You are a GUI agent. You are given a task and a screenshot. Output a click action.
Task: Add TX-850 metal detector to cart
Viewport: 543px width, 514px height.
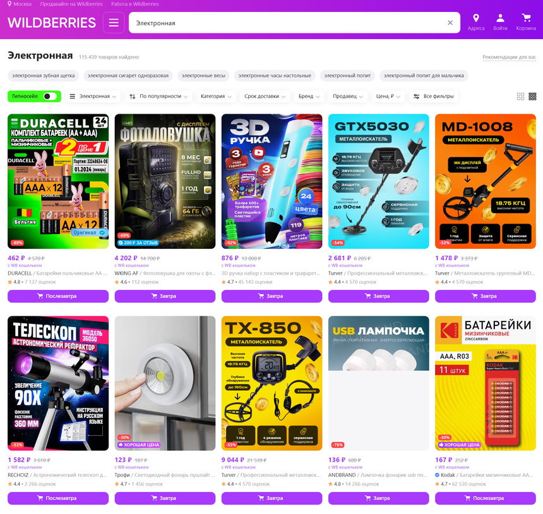click(x=272, y=498)
